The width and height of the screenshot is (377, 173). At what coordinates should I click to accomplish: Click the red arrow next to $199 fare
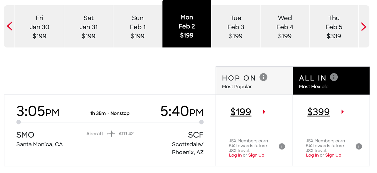tap(264, 112)
